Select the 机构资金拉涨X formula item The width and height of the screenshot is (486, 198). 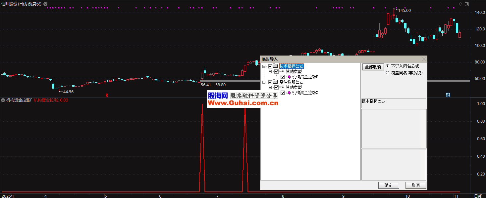(x=305, y=93)
